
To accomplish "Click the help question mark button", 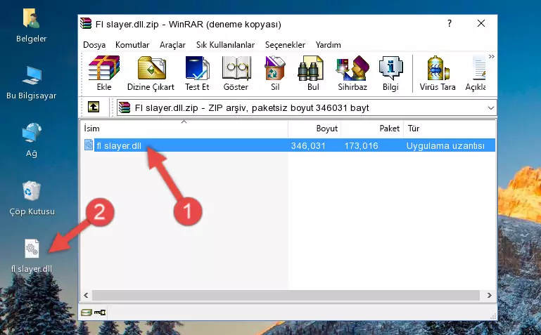I will point(450,23).
